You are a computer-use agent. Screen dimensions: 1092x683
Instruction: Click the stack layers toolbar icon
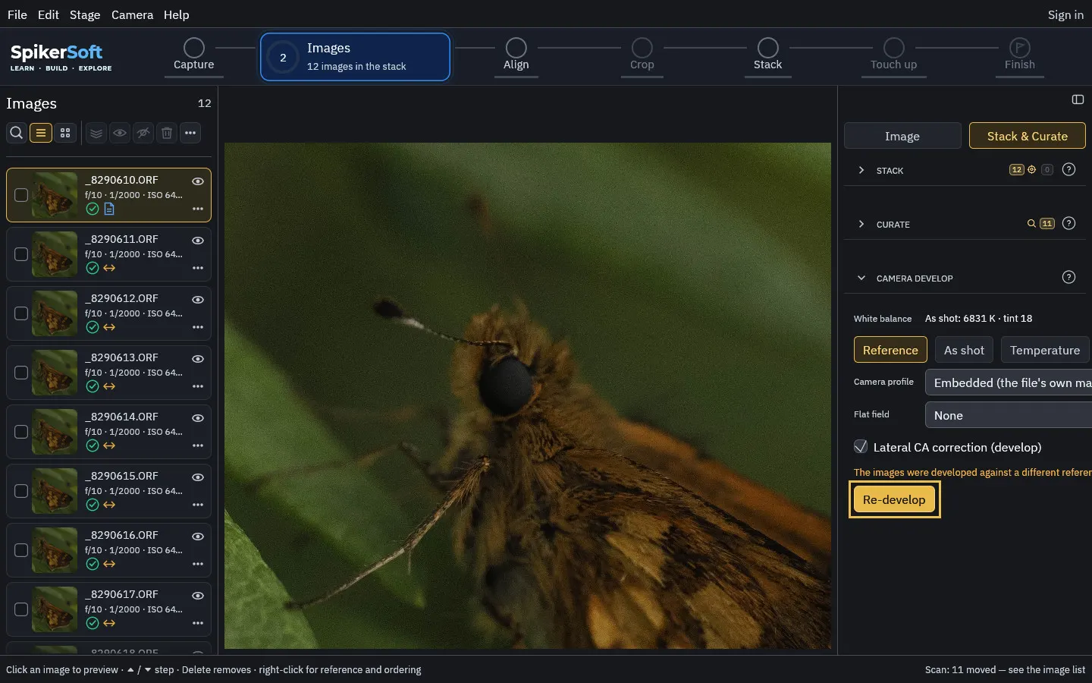point(96,133)
